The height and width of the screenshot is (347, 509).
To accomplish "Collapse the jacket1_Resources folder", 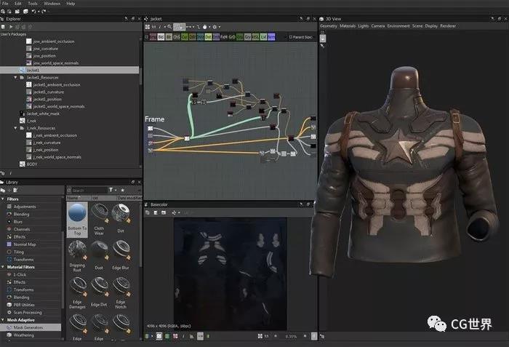I will (15, 78).
